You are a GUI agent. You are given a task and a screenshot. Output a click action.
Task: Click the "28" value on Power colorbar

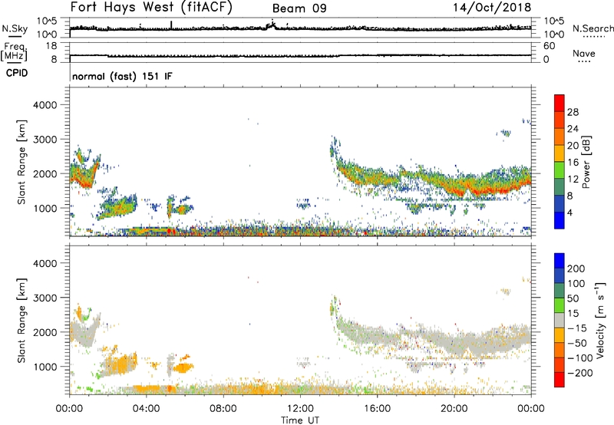point(573,112)
